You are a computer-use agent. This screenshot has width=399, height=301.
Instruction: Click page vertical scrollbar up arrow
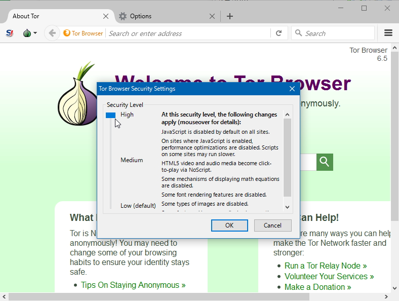coord(394,48)
